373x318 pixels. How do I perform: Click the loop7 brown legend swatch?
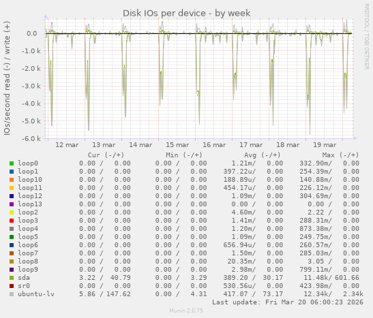(x=12, y=253)
